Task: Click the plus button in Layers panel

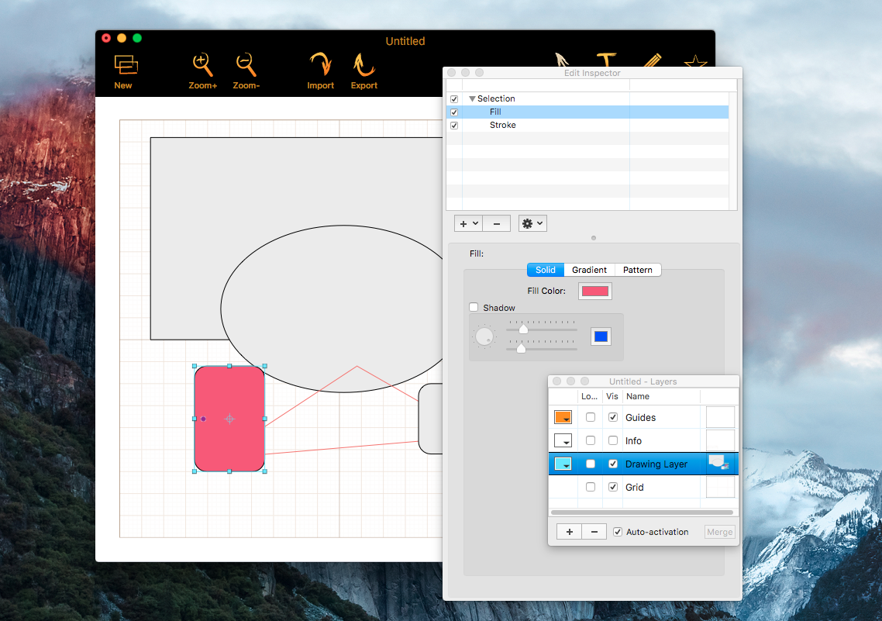Action: [x=569, y=532]
